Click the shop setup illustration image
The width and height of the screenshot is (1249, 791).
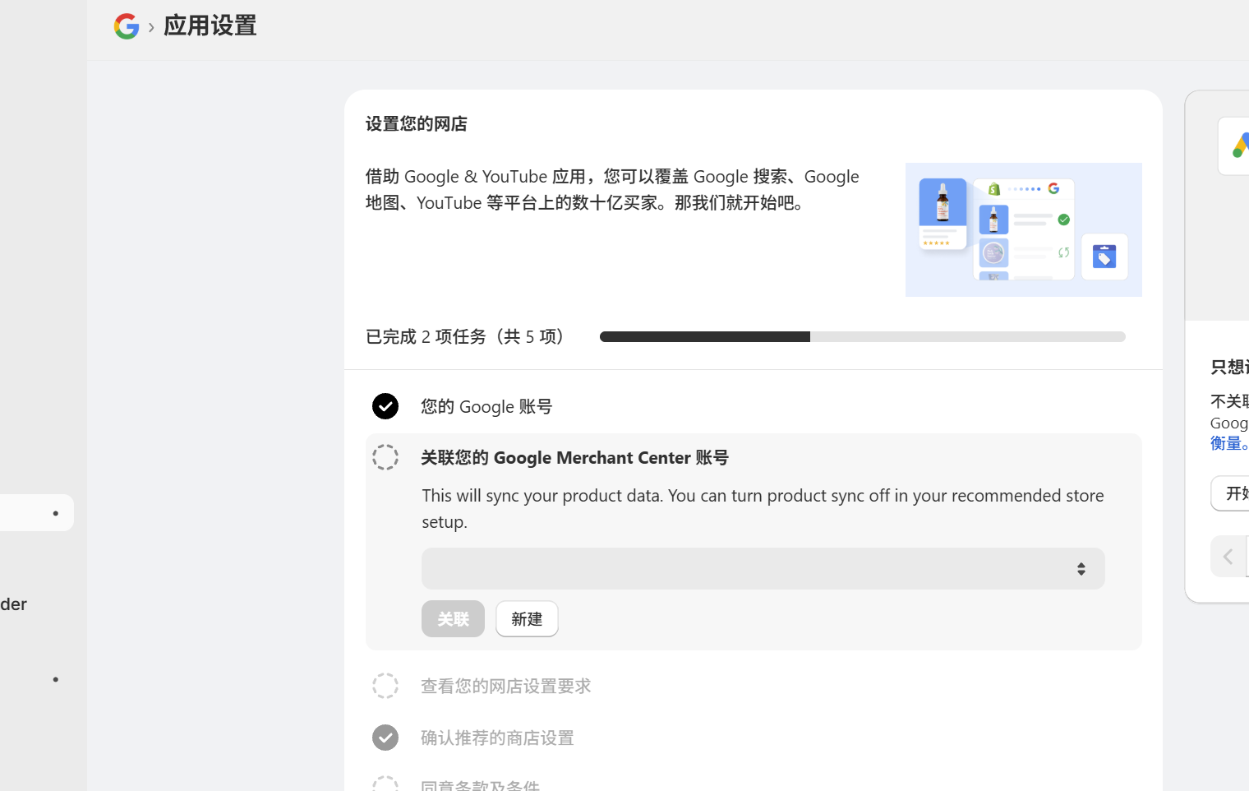point(1024,230)
